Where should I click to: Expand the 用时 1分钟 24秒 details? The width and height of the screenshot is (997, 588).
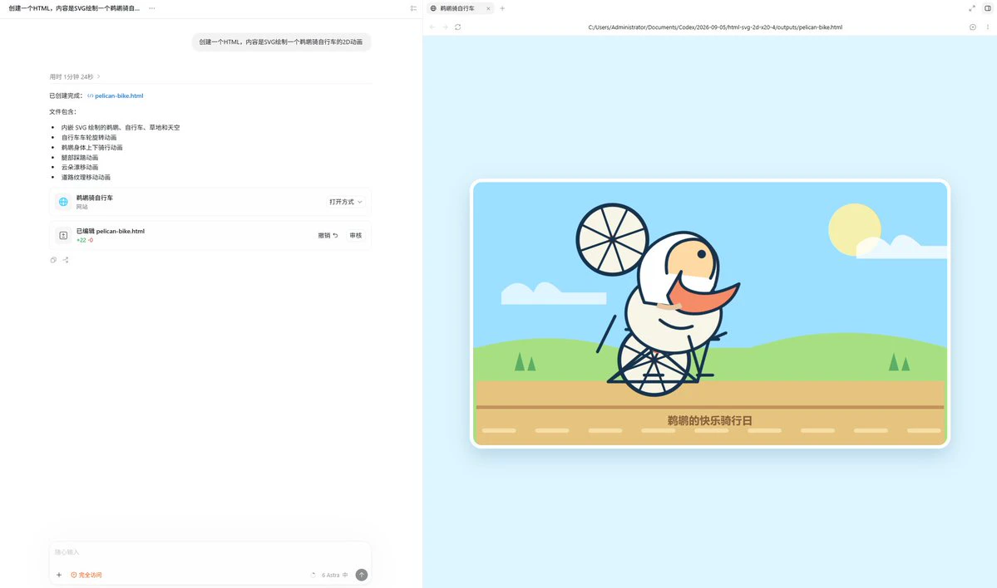[74, 77]
